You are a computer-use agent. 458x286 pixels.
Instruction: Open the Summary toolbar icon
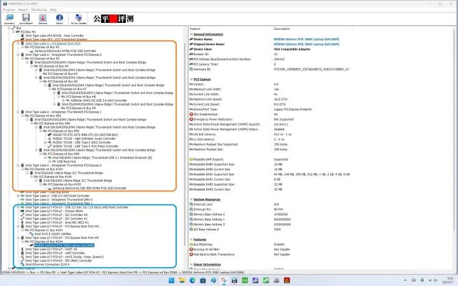(9, 19)
